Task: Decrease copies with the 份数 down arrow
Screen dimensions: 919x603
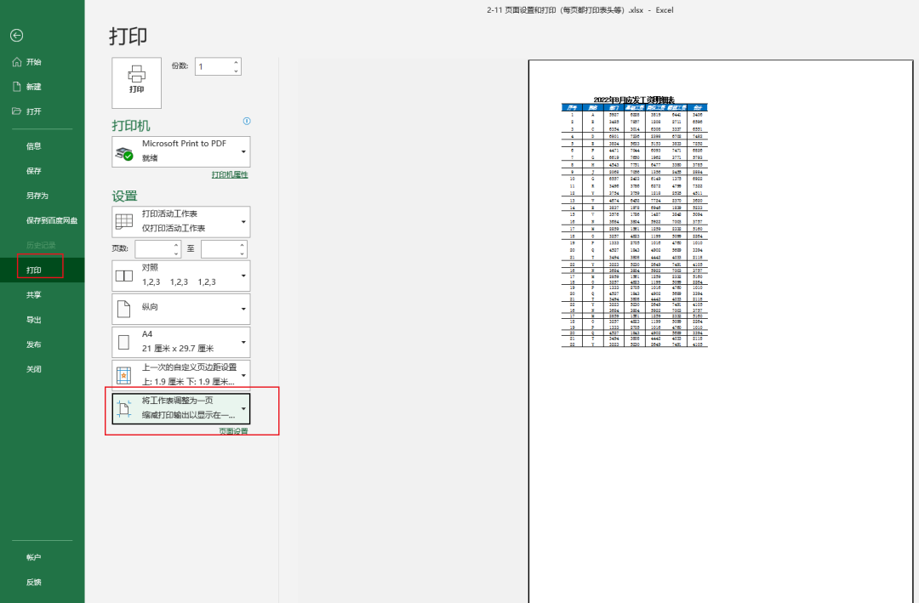Action: click(236, 71)
